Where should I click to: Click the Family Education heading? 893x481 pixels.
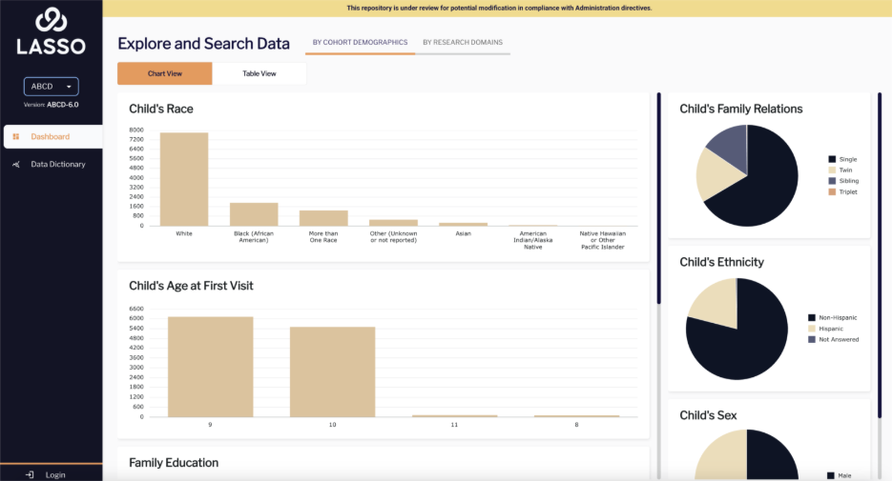174,463
